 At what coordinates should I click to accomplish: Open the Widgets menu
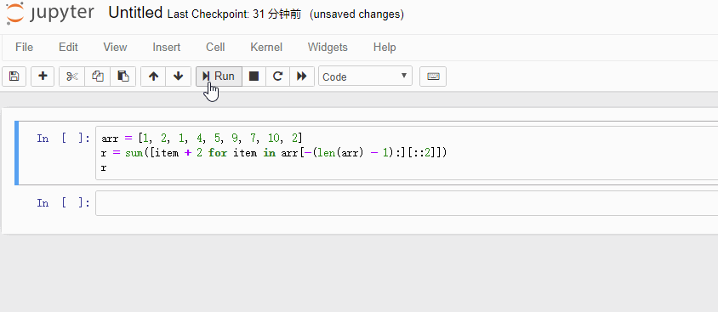(x=328, y=47)
